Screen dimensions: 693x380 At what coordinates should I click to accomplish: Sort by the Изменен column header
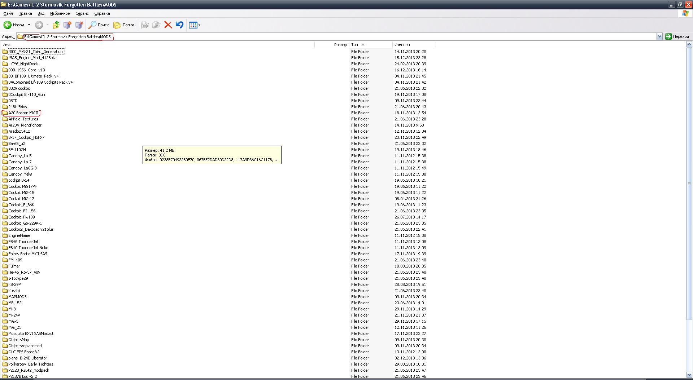coord(414,45)
